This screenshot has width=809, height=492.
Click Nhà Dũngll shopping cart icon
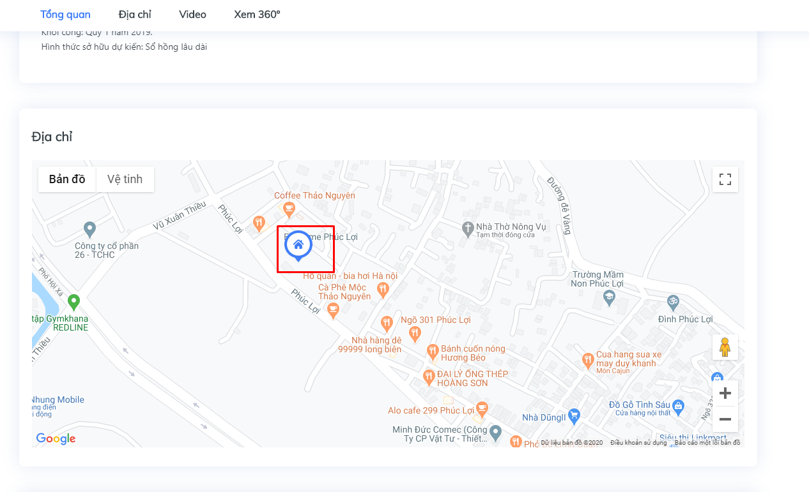(x=574, y=415)
